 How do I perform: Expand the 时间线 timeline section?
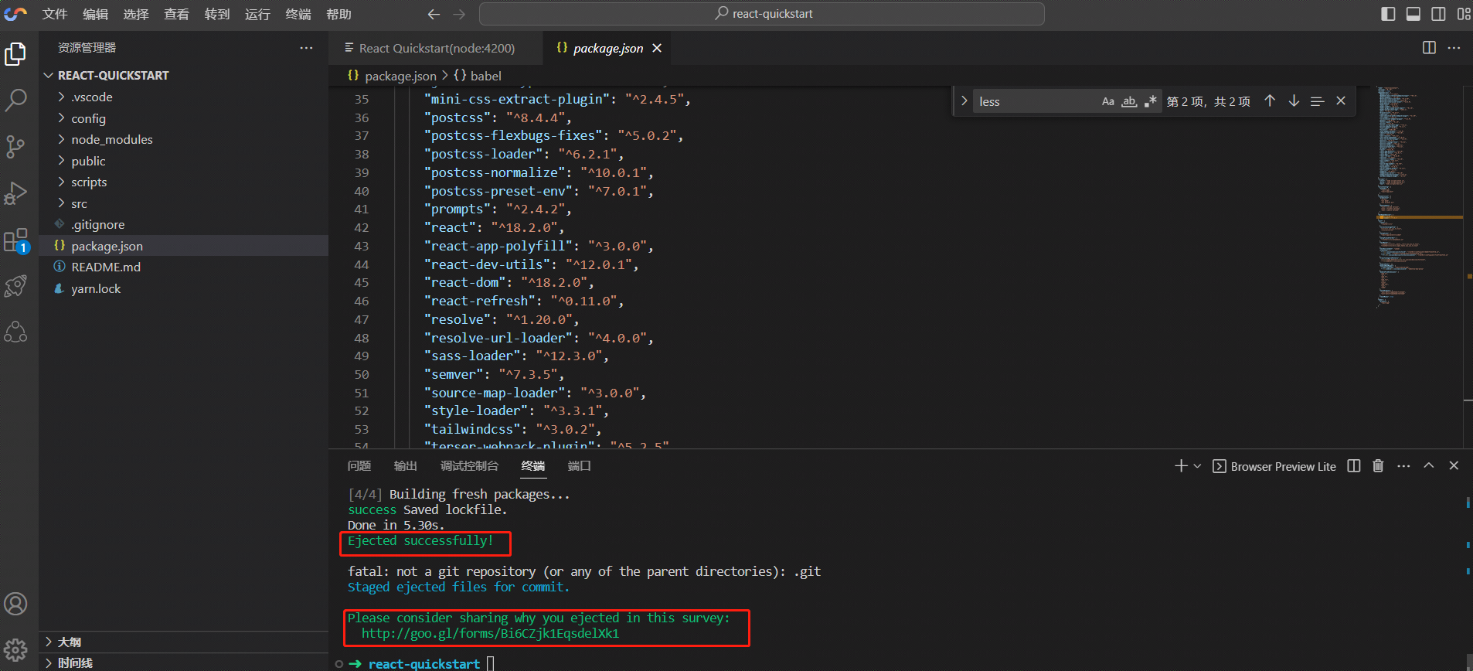tap(184, 662)
